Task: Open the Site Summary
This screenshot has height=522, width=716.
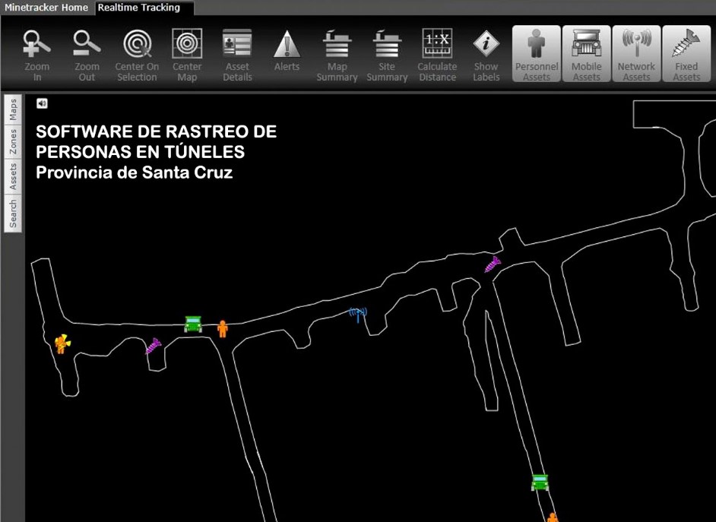Action: pyautogui.click(x=387, y=55)
